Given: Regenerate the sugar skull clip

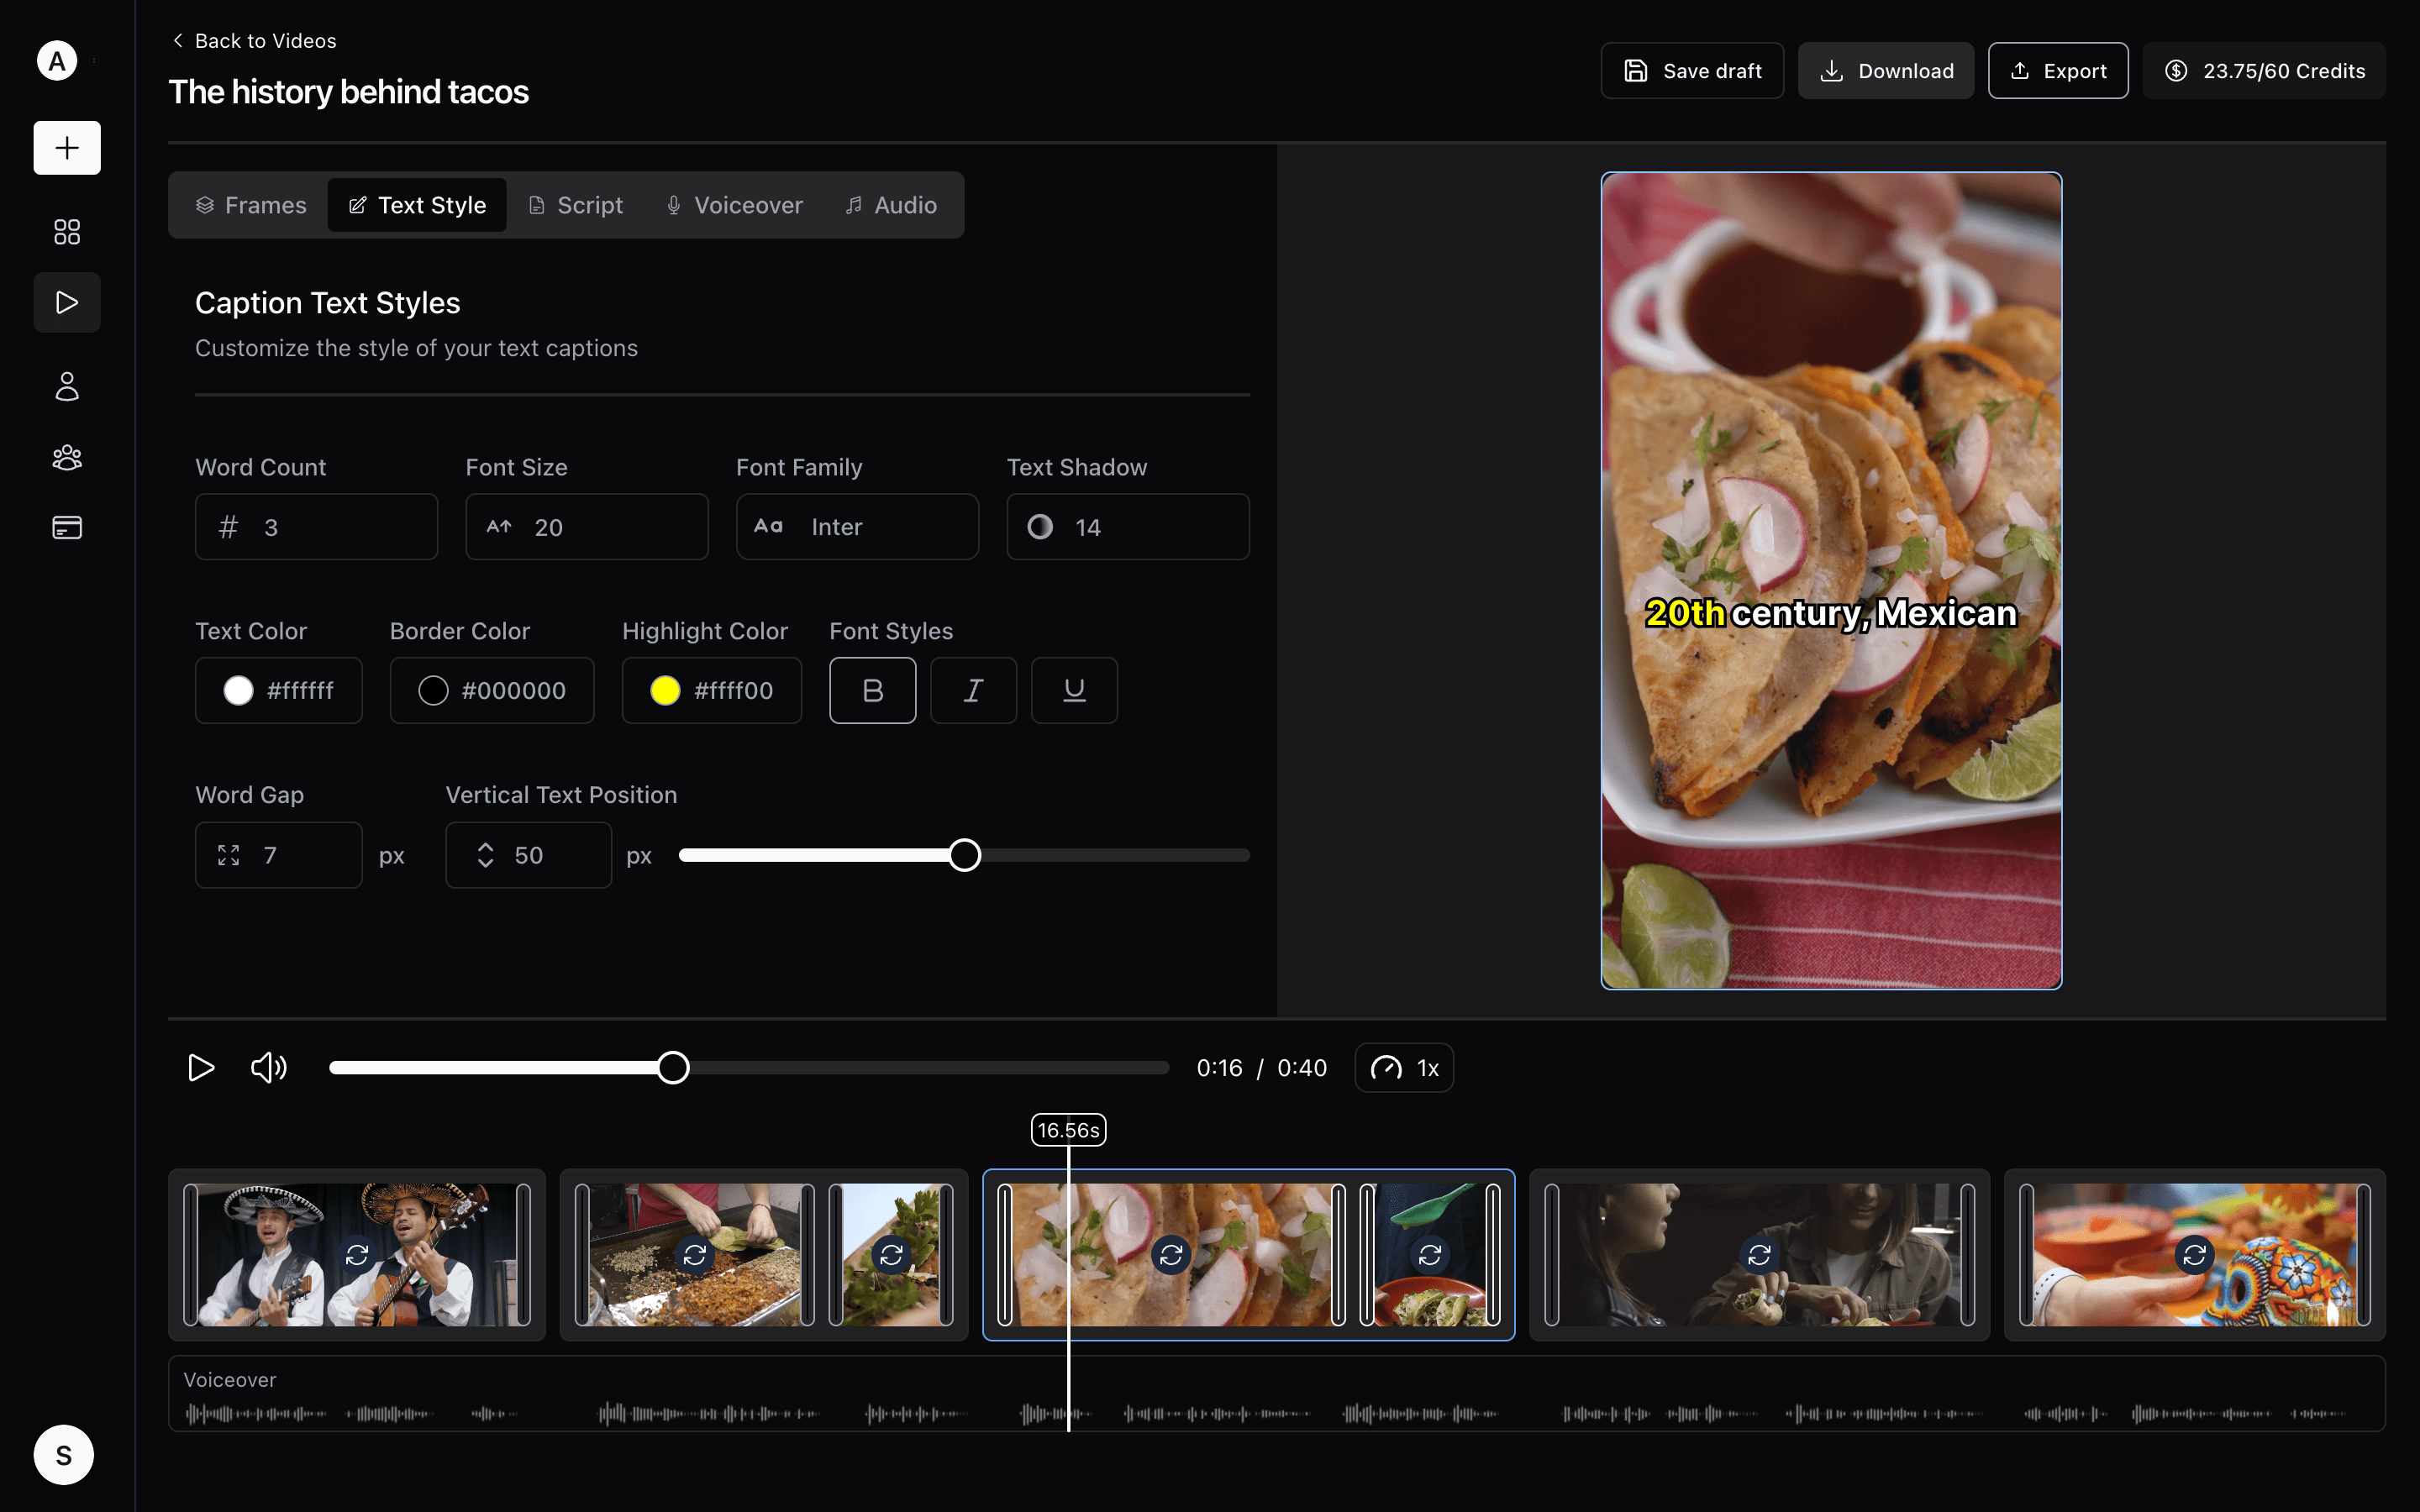Looking at the screenshot, I should pos(2194,1254).
